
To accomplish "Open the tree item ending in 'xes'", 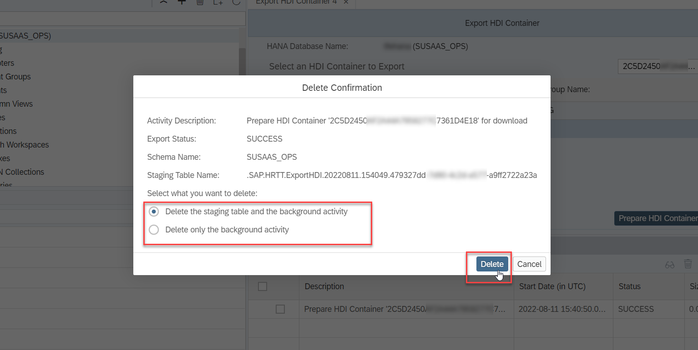I will coord(5,158).
